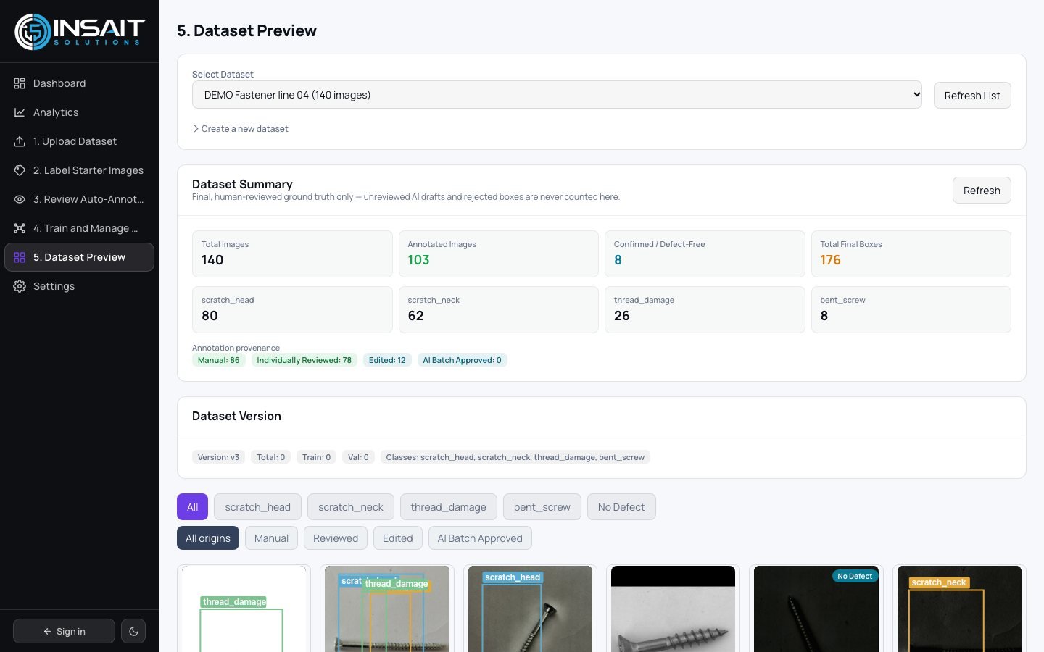This screenshot has height=652, width=1044.
Task: Click the Review Auto-Annot eye icon
Action: (20, 199)
